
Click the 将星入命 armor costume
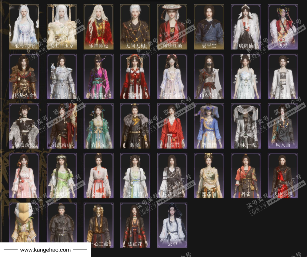[x=24, y=76]
